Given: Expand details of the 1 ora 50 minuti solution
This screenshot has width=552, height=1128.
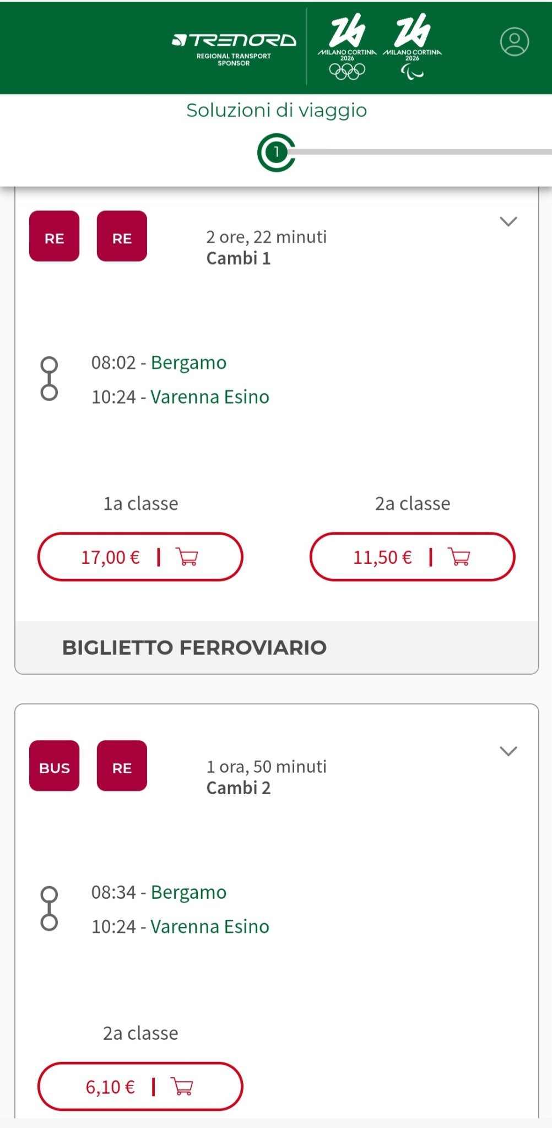Looking at the screenshot, I should 508,751.
